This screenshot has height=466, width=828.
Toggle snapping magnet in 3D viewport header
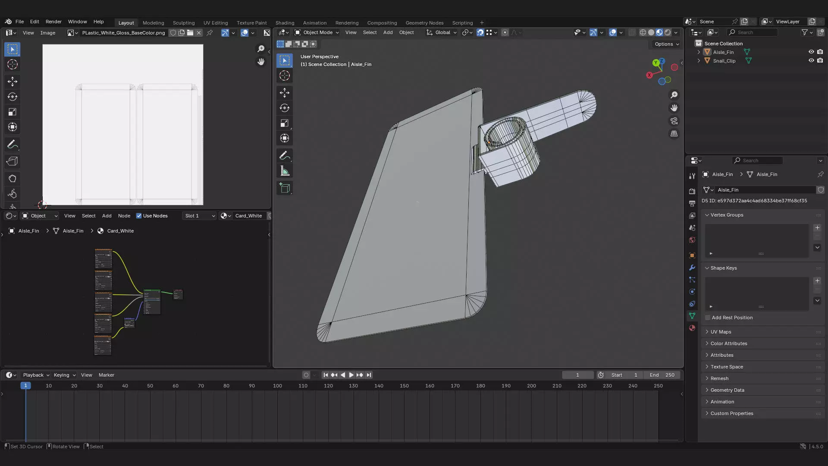(480, 32)
